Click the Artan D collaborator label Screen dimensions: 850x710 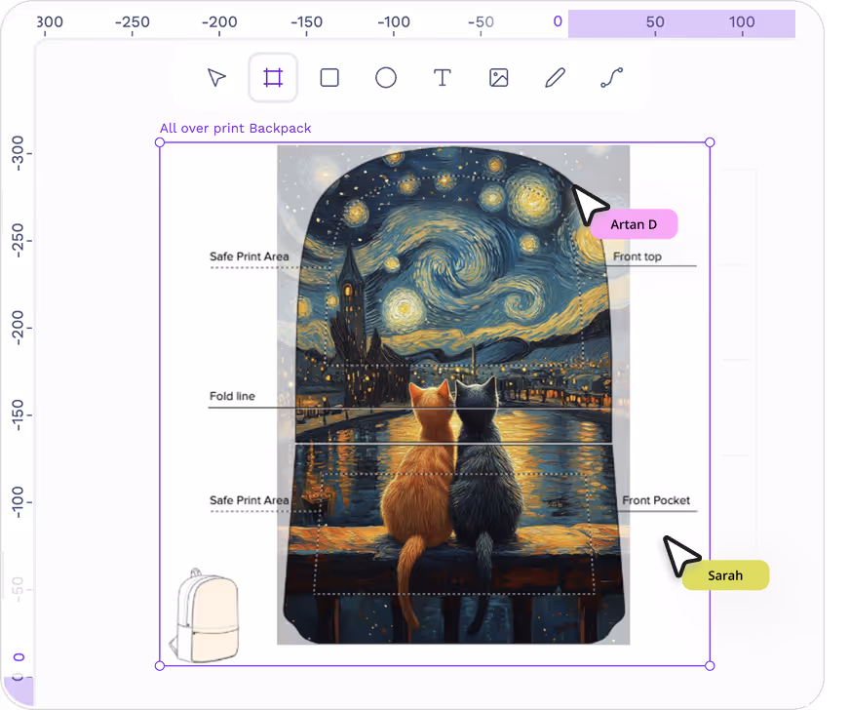point(634,224)
